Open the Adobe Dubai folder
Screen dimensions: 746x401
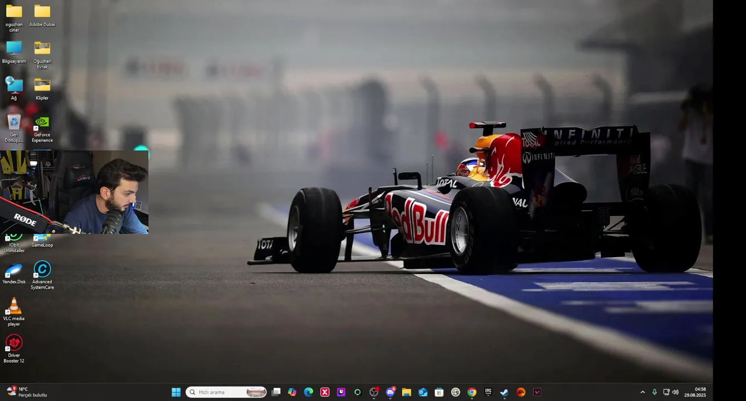42,15
